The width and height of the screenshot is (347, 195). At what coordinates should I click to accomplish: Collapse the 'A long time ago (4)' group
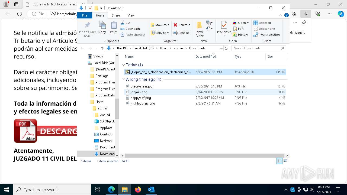point(123,79)
